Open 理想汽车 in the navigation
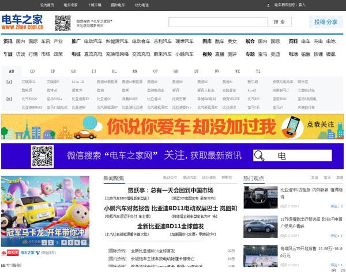The height and width of the screenshot is (272, 346). pos(185,41)
